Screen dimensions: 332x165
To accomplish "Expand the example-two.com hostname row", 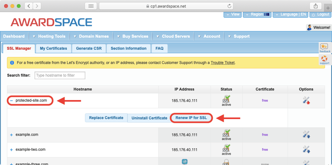I will tap(11, 150).
